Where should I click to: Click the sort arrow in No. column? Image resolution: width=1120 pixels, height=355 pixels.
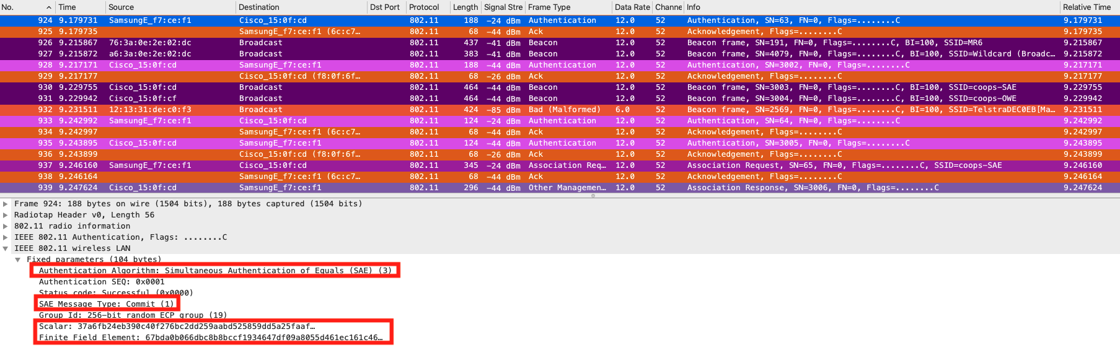[49, 7]
